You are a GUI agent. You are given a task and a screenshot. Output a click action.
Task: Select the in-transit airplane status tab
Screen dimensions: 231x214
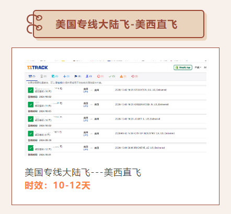(x=66, y=76)
